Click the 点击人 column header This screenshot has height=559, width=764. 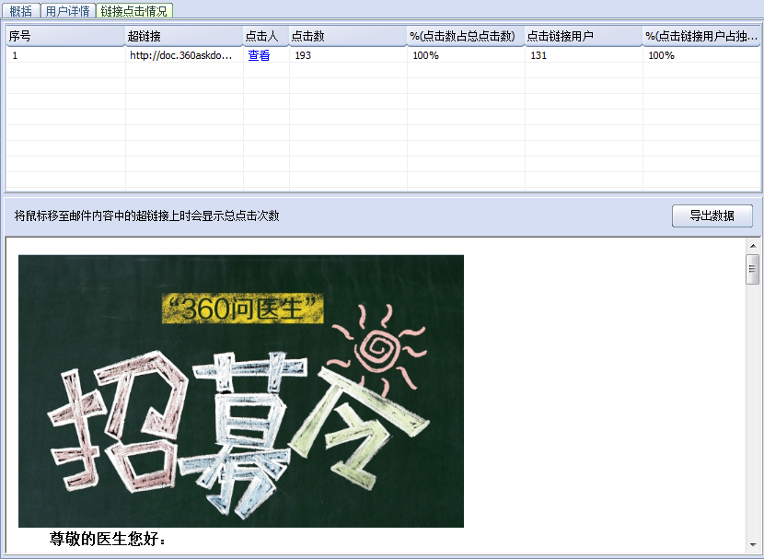click(x=266, y=36)
